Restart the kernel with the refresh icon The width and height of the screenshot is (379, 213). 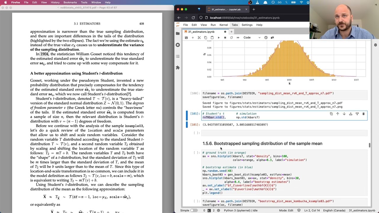[232, 38]
